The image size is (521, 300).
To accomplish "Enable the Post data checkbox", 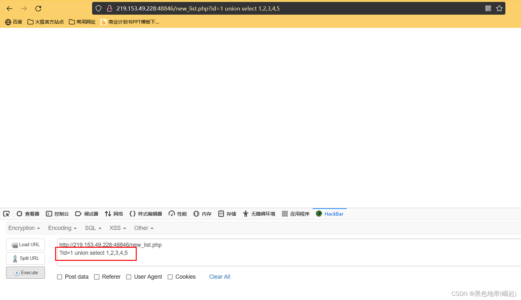I will coord(60,277).
